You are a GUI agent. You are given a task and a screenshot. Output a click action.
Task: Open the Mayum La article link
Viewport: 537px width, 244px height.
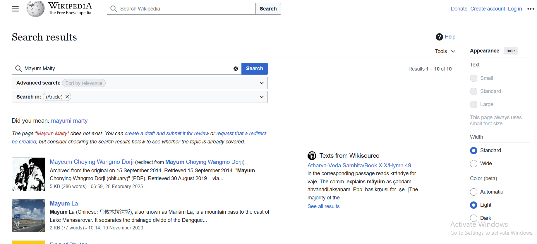coord(64,203)
